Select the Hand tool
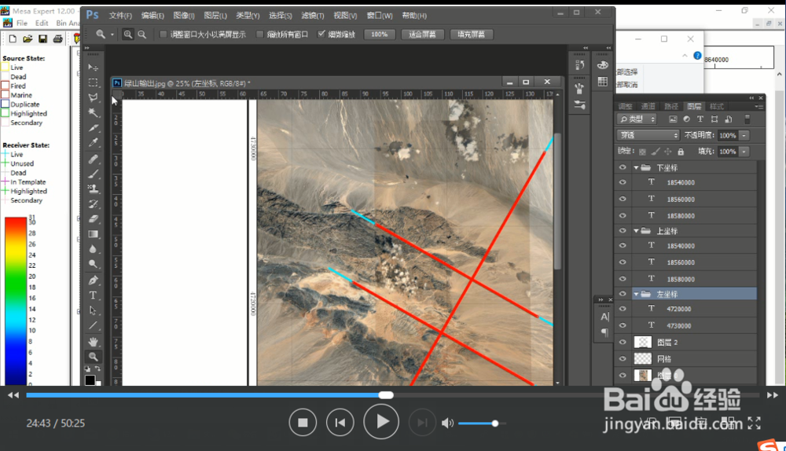The image size is (786, 451). click(x=94, y=342)
